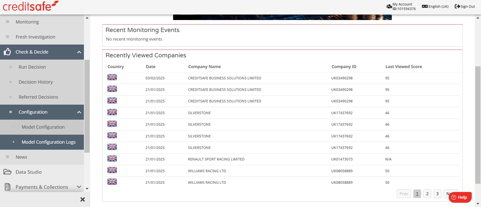Open Model Configuration Logs
Viewport: 481px width, 207px height.
[49, 142]
